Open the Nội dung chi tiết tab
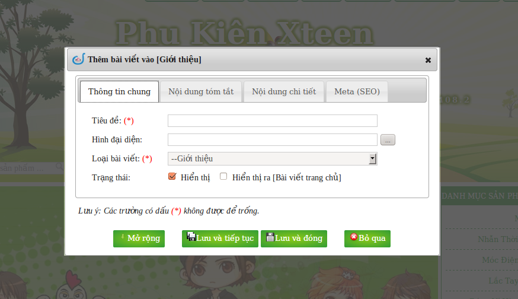 click(x=284, y=91)
